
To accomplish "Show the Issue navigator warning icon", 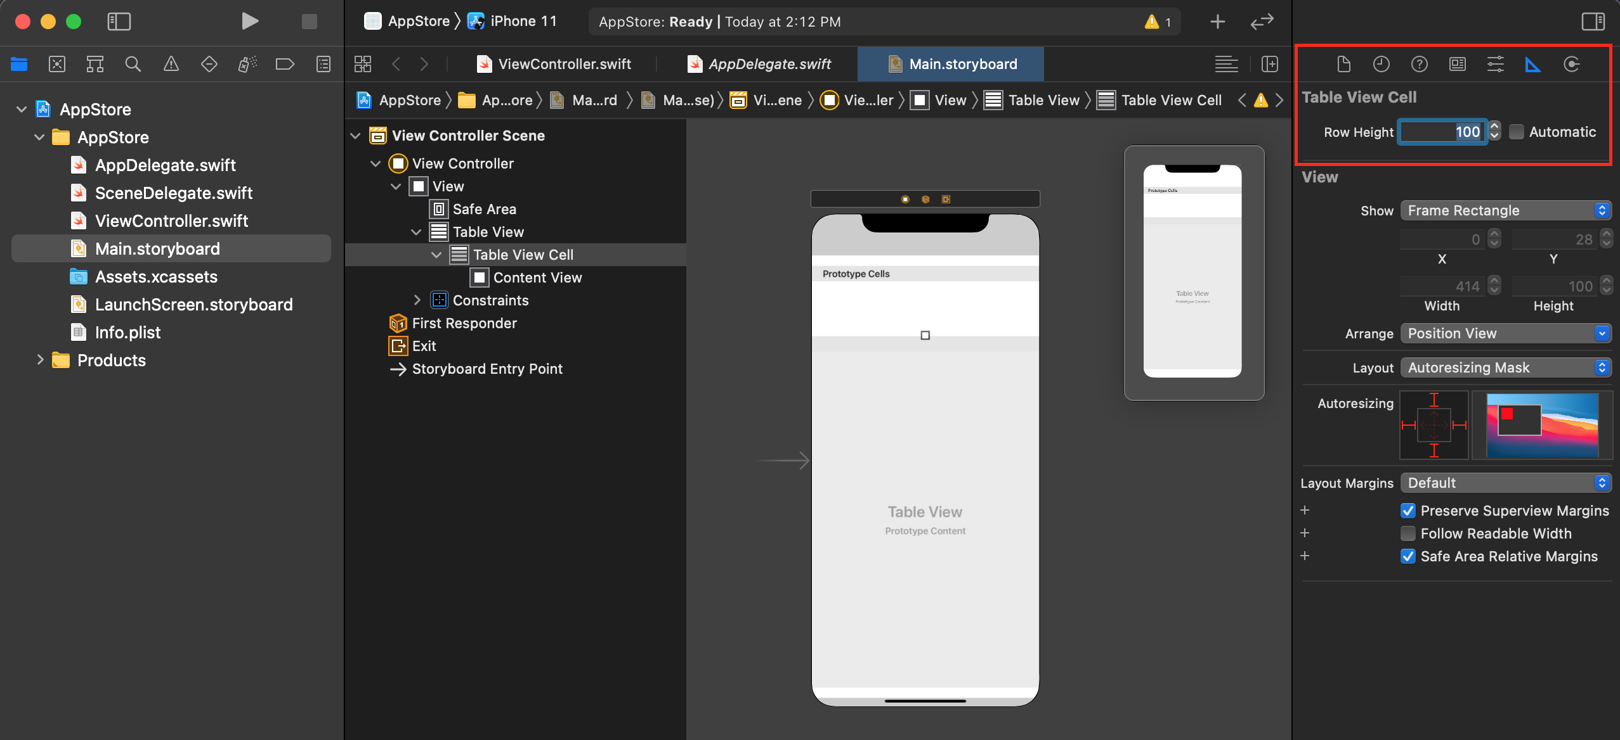I will click(x=171, y=64).
